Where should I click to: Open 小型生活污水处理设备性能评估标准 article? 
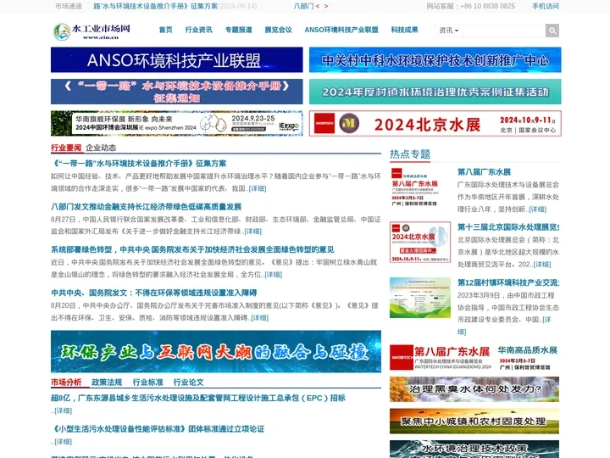pos(158,429)
